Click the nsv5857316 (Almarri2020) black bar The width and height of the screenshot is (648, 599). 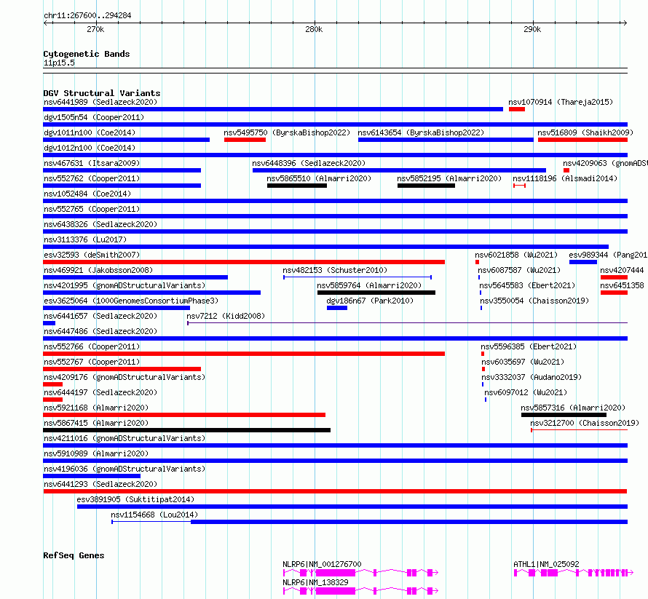tap(564, 415)
